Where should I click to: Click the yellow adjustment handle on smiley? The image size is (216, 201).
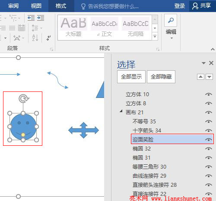(23, 135)
